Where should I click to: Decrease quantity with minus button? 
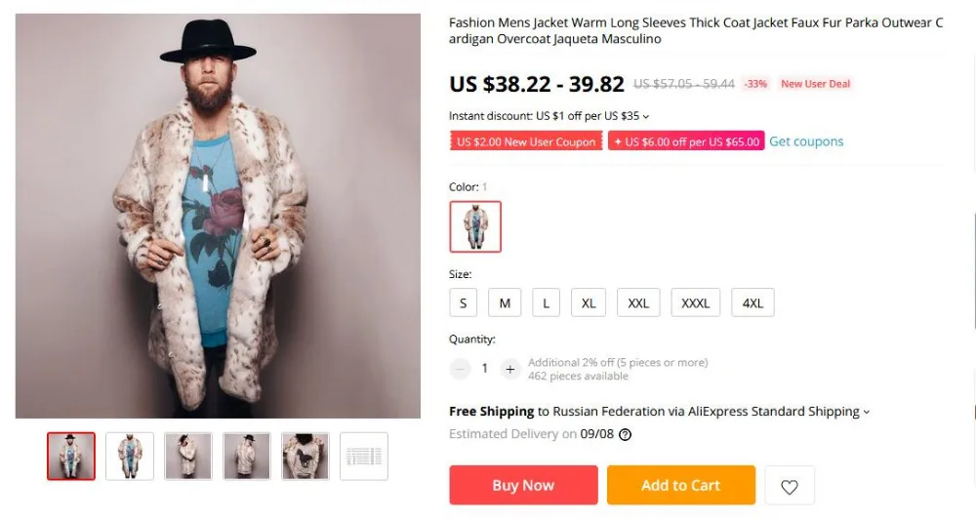coord(460,369)
